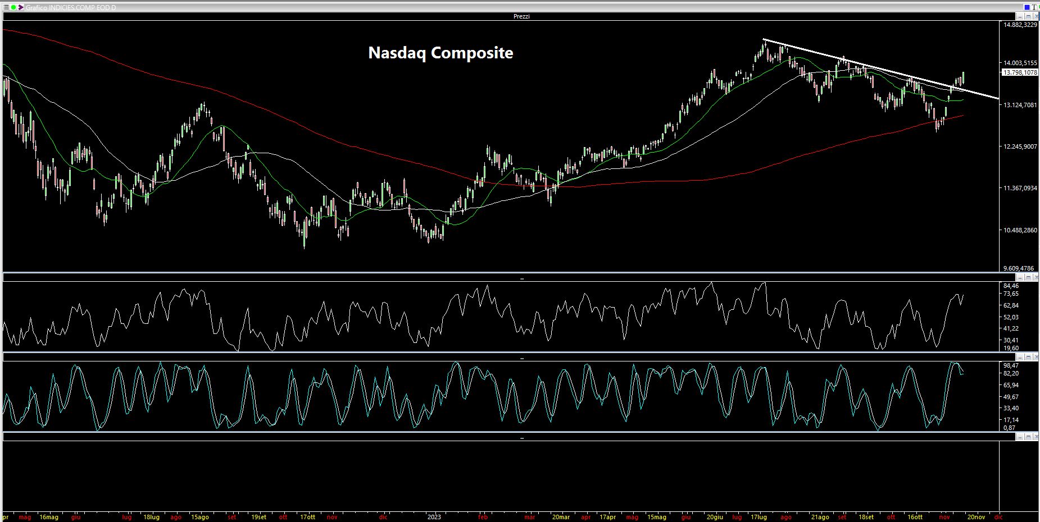Click the 11.367,0934 price axis value
Image resolution: width=1040 pixels, height=522 pixels.
click(x=1020, y=188)
